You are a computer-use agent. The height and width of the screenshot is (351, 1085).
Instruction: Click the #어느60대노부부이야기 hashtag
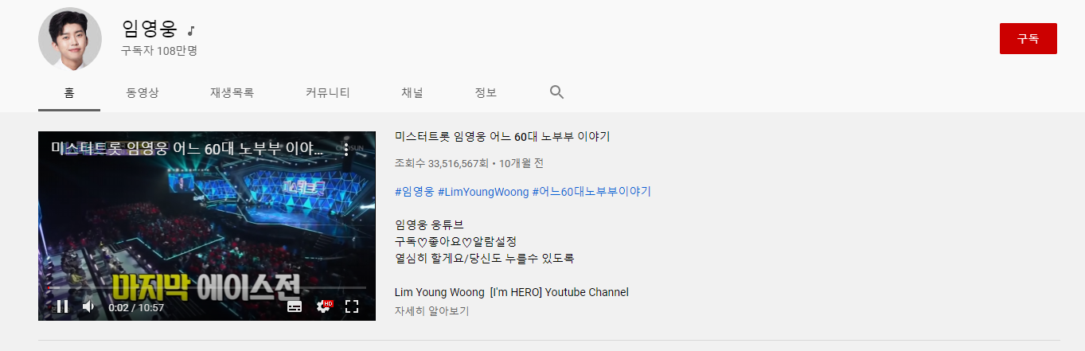[x=591, y=192]
